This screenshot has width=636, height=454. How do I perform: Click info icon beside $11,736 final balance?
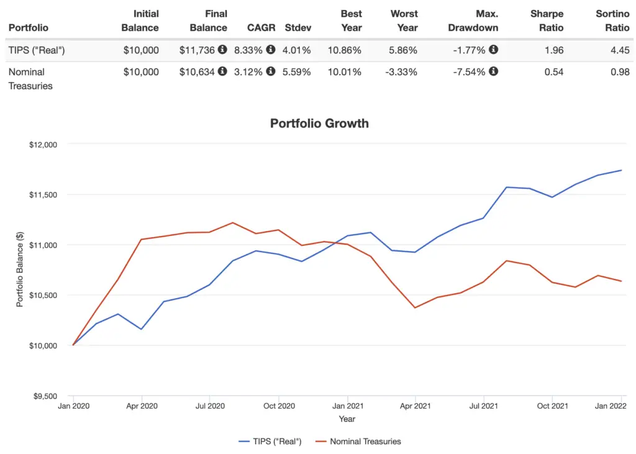tap(222, 50)
